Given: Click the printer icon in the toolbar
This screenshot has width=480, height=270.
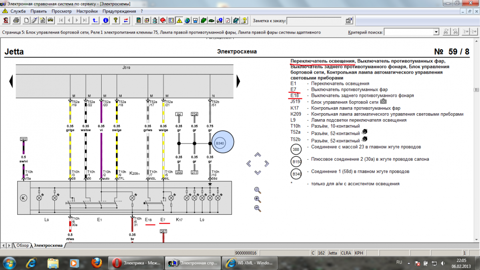Looking at the screenshot, I should (x=16, y=20).
